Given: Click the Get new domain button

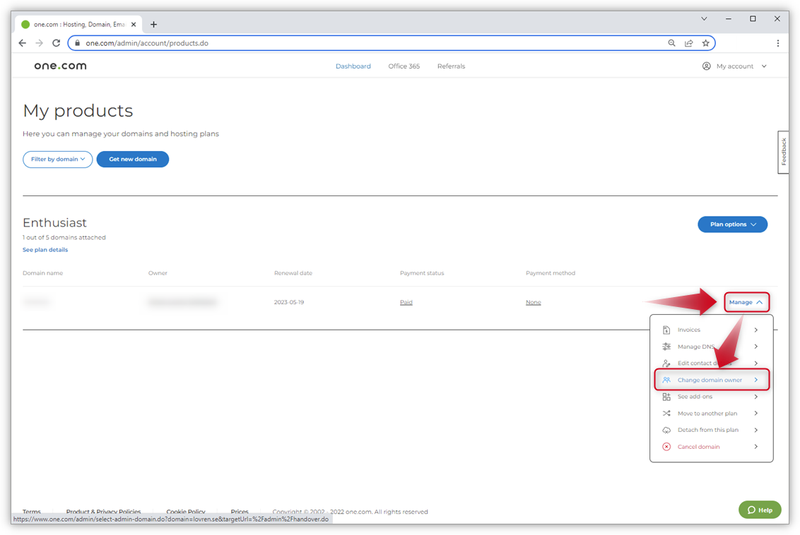Looking at the screenshot, I should click(x=133, y=159).
